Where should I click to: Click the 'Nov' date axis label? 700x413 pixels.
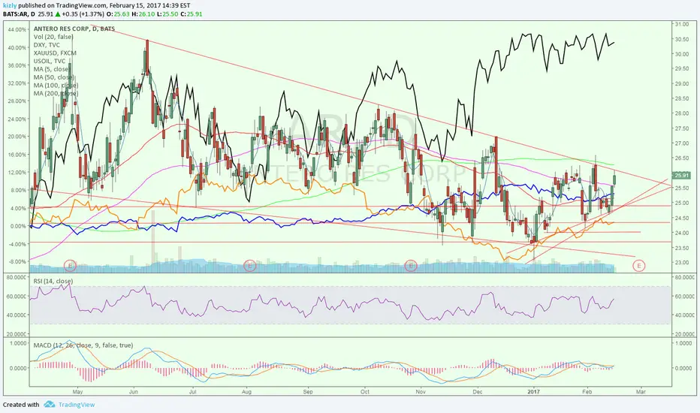[420, 391]
